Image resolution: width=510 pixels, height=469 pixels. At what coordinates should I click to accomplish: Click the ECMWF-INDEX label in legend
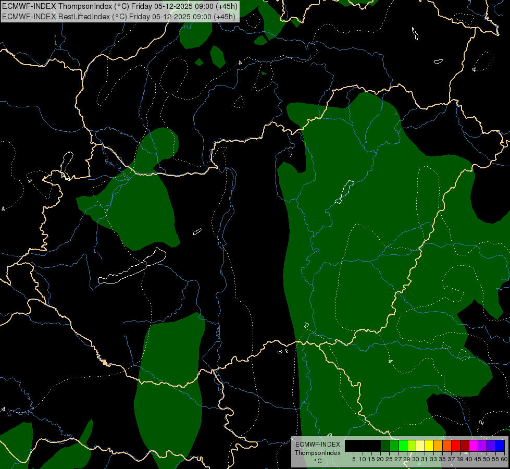pyautogui.click(x=317, y=445)
